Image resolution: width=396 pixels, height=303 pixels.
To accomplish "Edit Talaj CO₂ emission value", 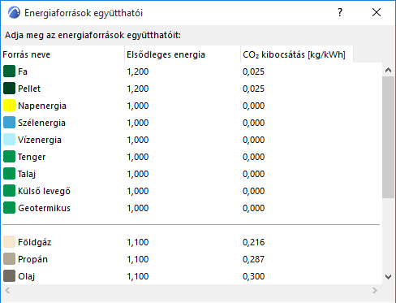I will click(253, 174).
